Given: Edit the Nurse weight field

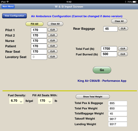Looking at the screenshot, I should (x=39, y=41).
